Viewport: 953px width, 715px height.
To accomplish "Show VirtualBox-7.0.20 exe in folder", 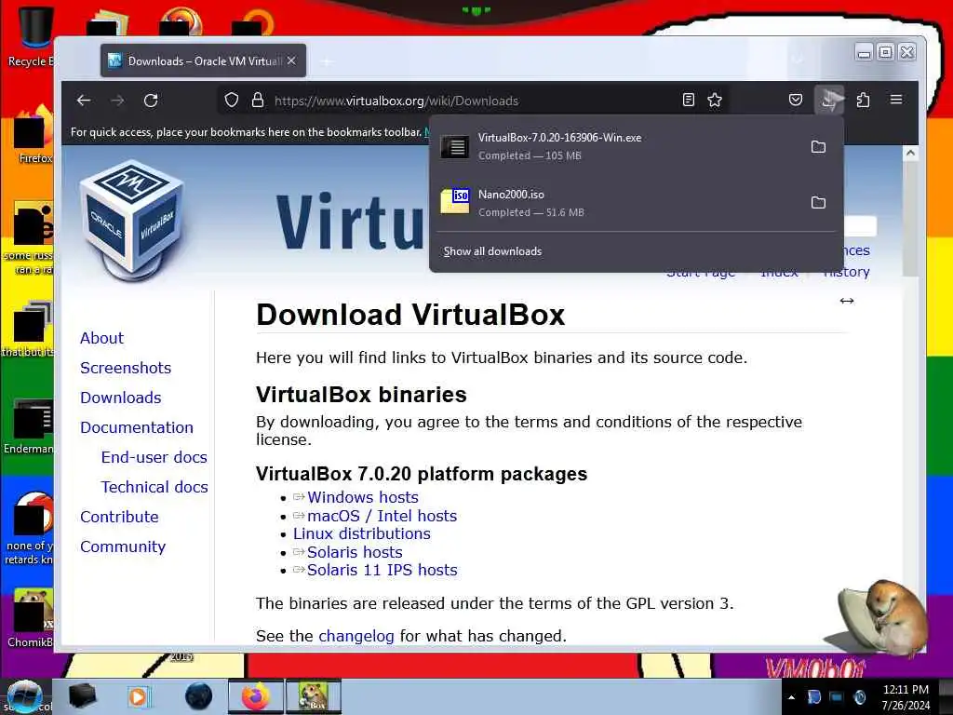I will tap(818, 146).
